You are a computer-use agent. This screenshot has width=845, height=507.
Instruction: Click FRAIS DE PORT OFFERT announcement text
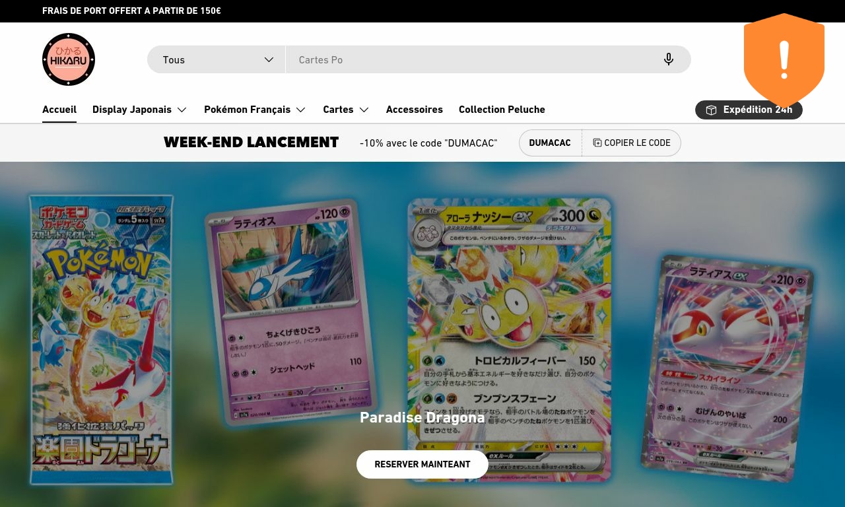pos(131,11)
